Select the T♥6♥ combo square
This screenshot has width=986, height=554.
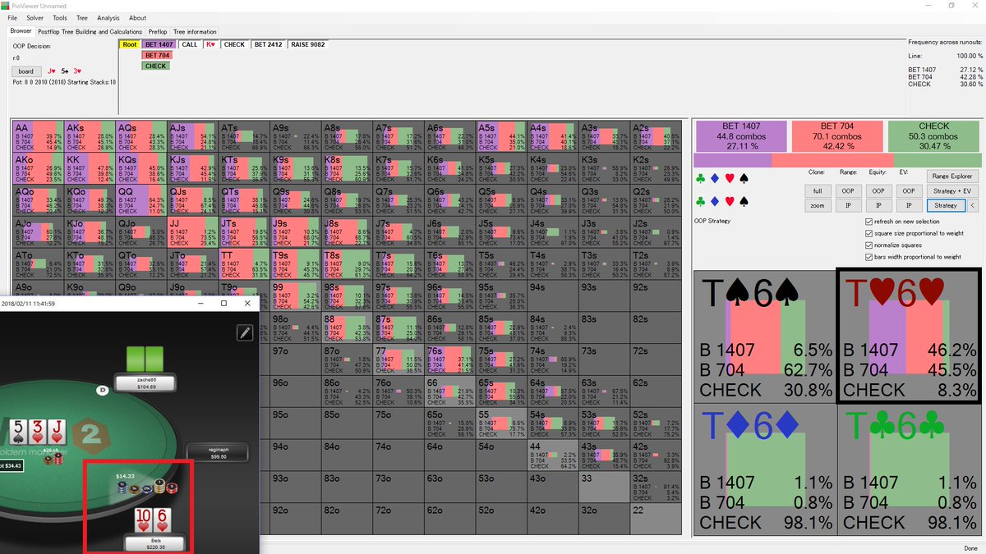909,335
